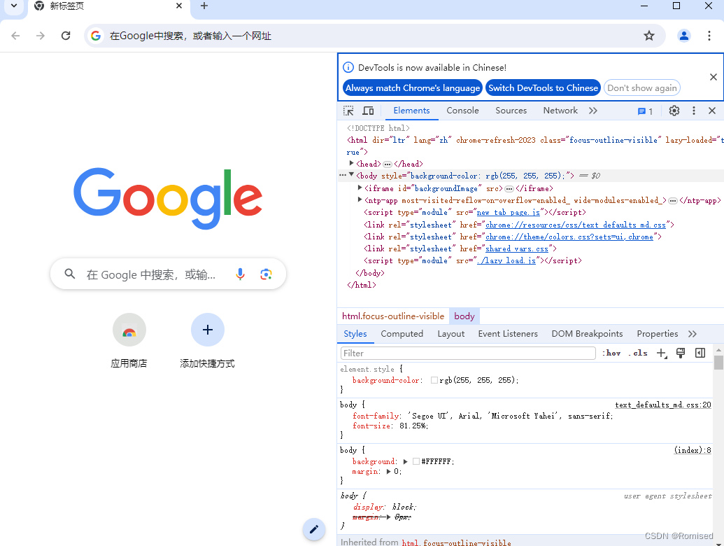Expand the head element node
The width and height of the screenshot is (724, 546).
(351, 163)
